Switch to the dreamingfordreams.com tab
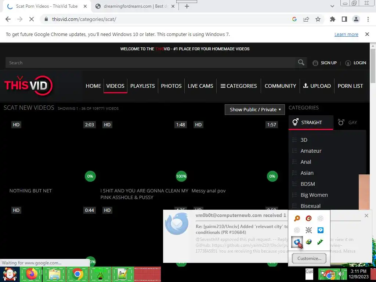 pos(135,6)
